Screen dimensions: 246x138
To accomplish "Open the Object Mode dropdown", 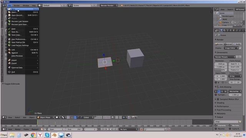I will tap(46, 117).
